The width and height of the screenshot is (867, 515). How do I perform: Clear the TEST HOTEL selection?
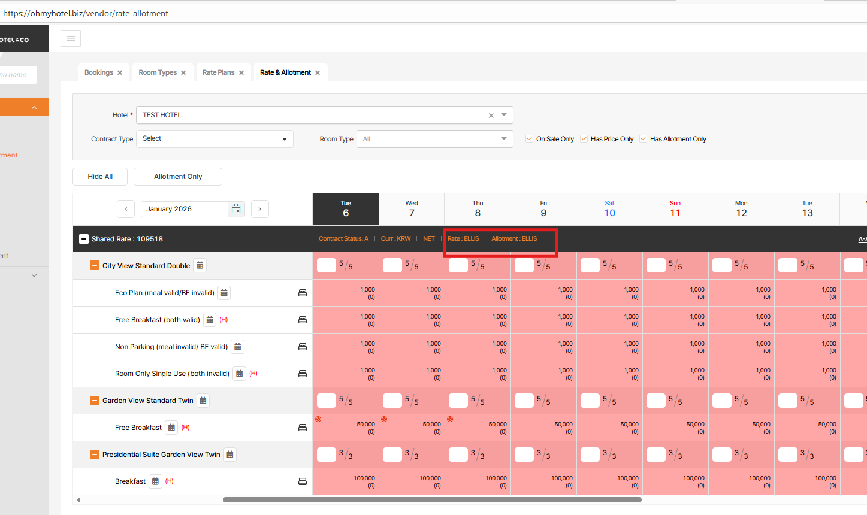point(491,116)
